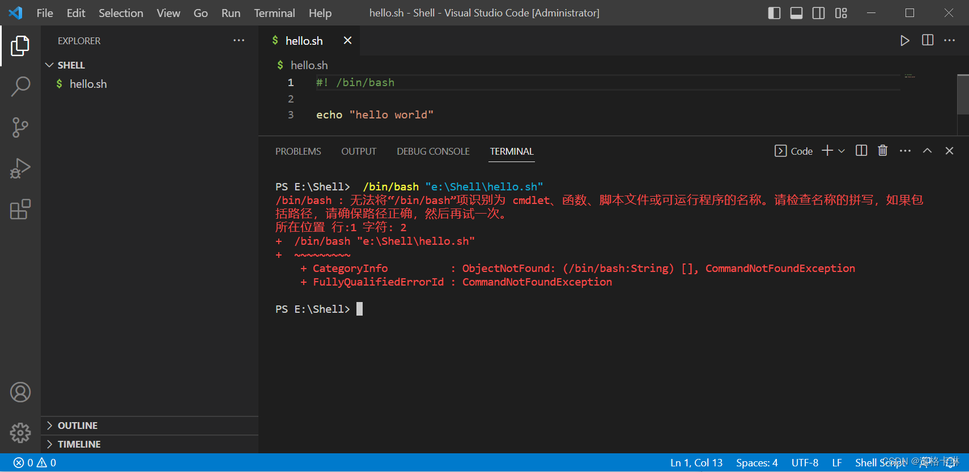The height and width of the screenshot is (472, 969).
Task: Change indentation via Spaces: 4
Action: (757, 462)
